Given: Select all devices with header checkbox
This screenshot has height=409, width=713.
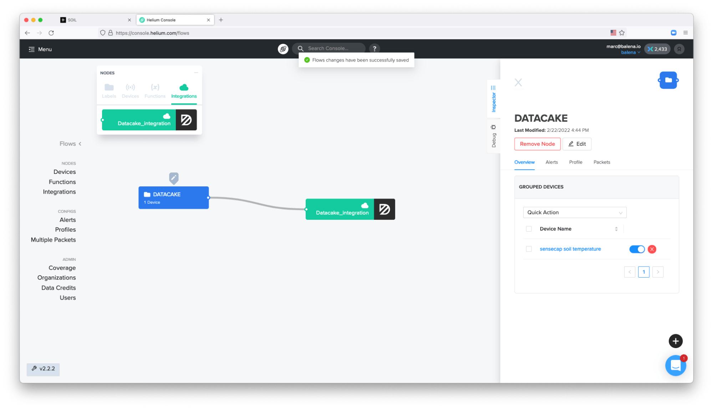Looking at the screenshot, I should (529, 229).
